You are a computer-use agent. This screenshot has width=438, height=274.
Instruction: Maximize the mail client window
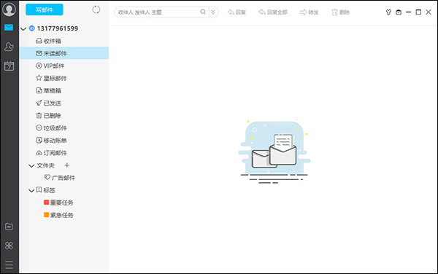click(x=418, y=12)
